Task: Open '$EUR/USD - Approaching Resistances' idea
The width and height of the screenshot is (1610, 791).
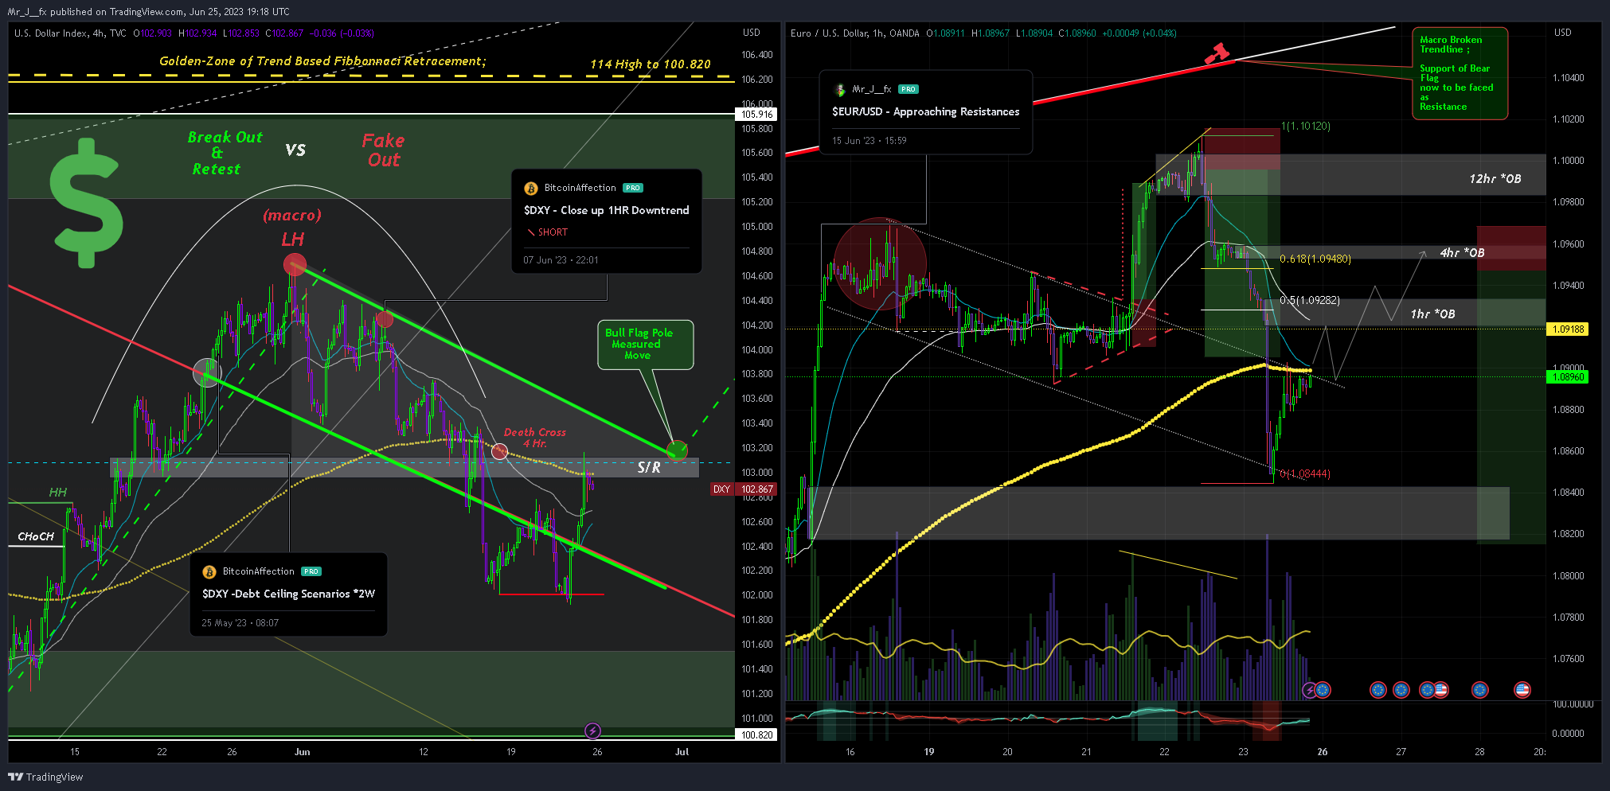Action: (x=926, y=111)
